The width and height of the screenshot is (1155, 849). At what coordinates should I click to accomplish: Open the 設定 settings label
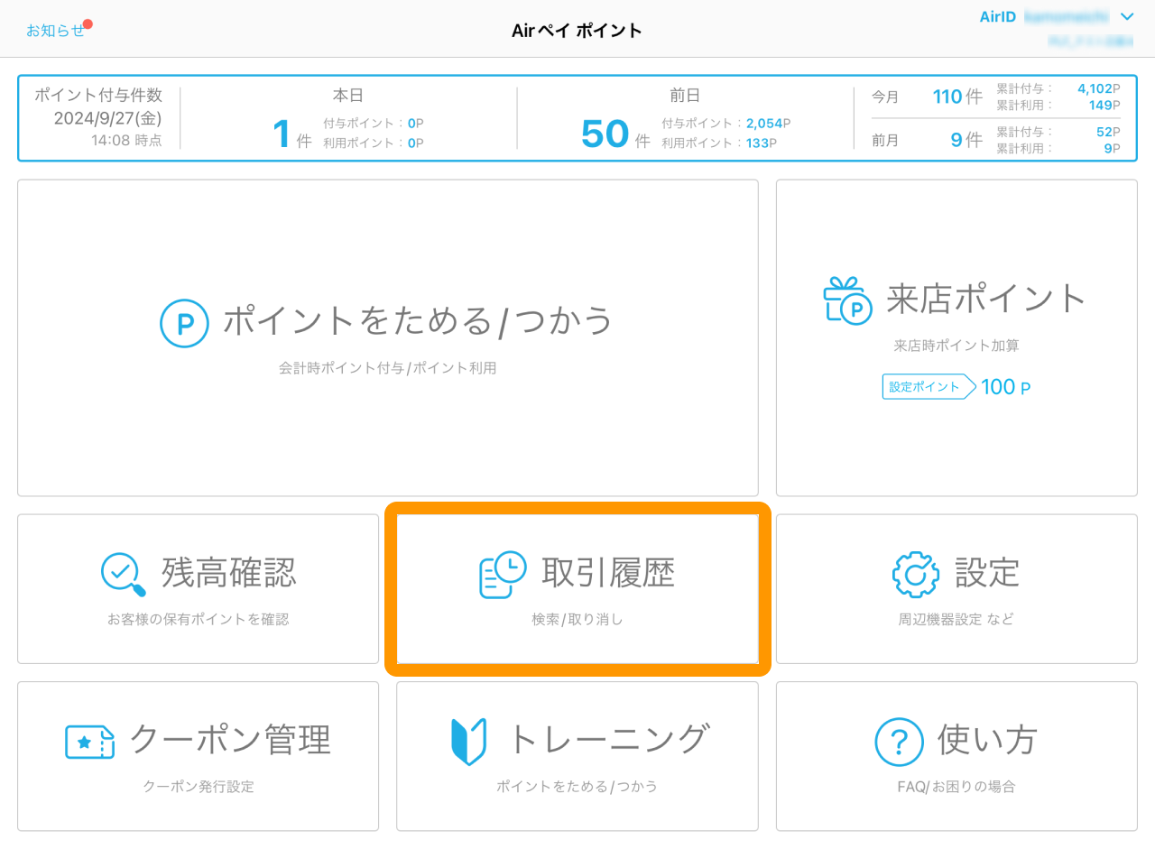tap(986, 573)
